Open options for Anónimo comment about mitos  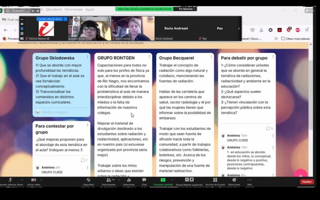(273, 148)
